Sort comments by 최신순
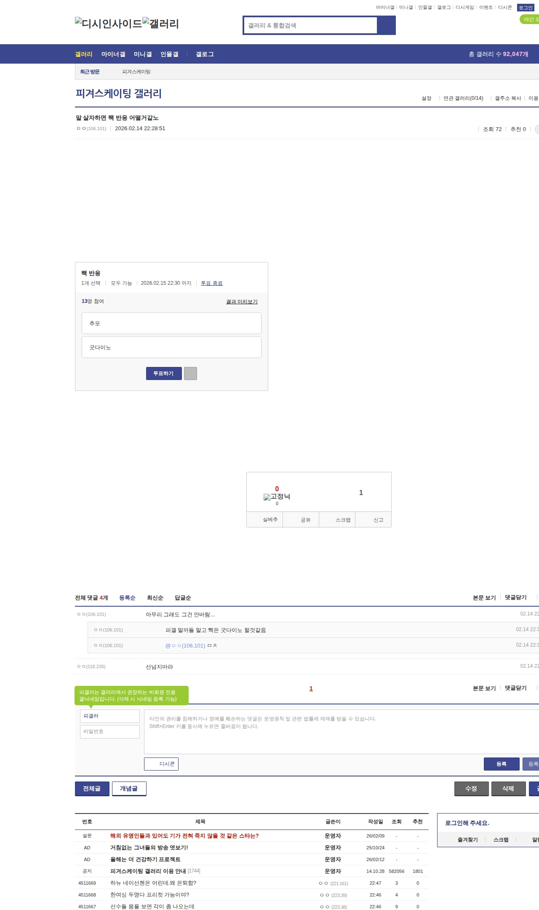Screen dimensions: 539x910 click(155, 598)
